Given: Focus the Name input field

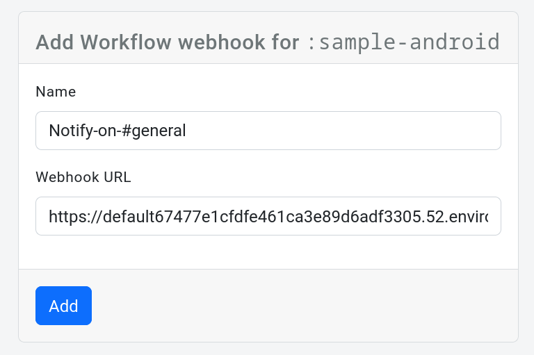Looking at the screenshot, I should pyautogui.click(x=268, y=131).
